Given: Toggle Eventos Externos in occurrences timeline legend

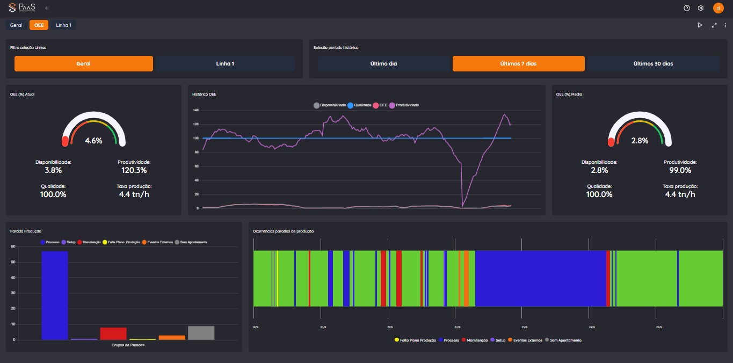Looking at the screenshot, I should 510,340.
